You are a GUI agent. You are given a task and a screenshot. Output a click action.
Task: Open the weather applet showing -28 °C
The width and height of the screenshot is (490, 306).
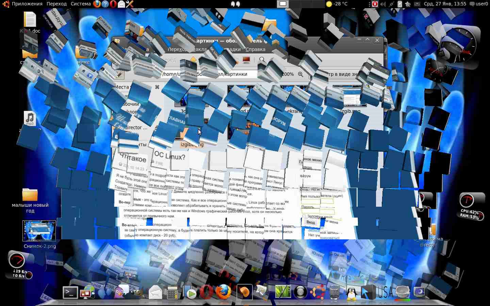tap(337, 4)
